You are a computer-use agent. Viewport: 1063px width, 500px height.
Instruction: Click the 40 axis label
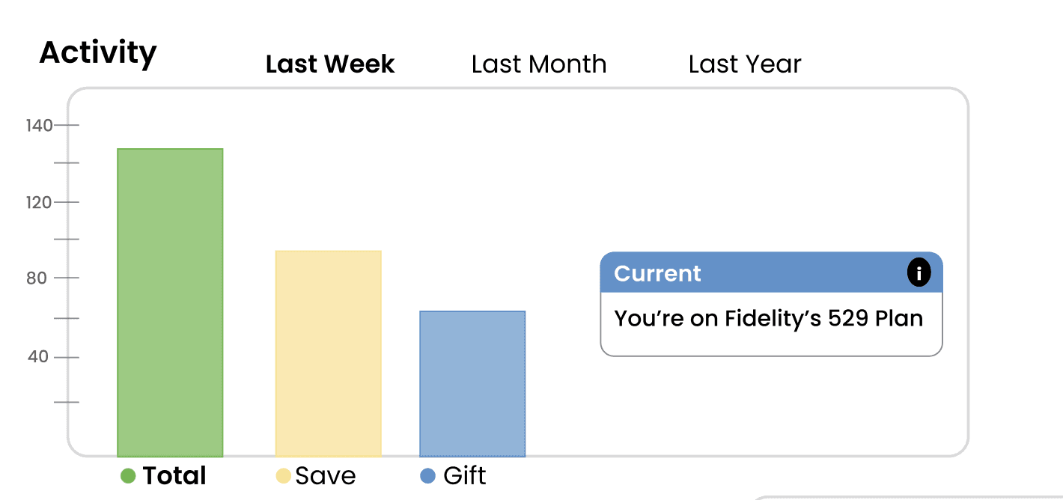[x=38, y=356]
